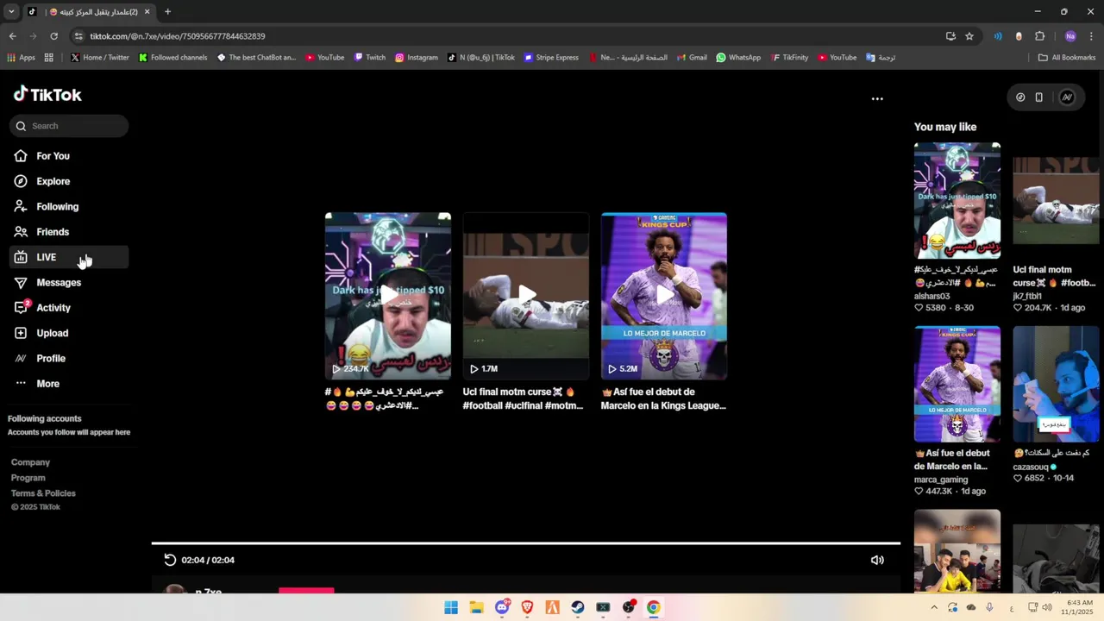The image size is (1104, 621).
Task: Seek on the video progress bar
Action: pos(526,543)
